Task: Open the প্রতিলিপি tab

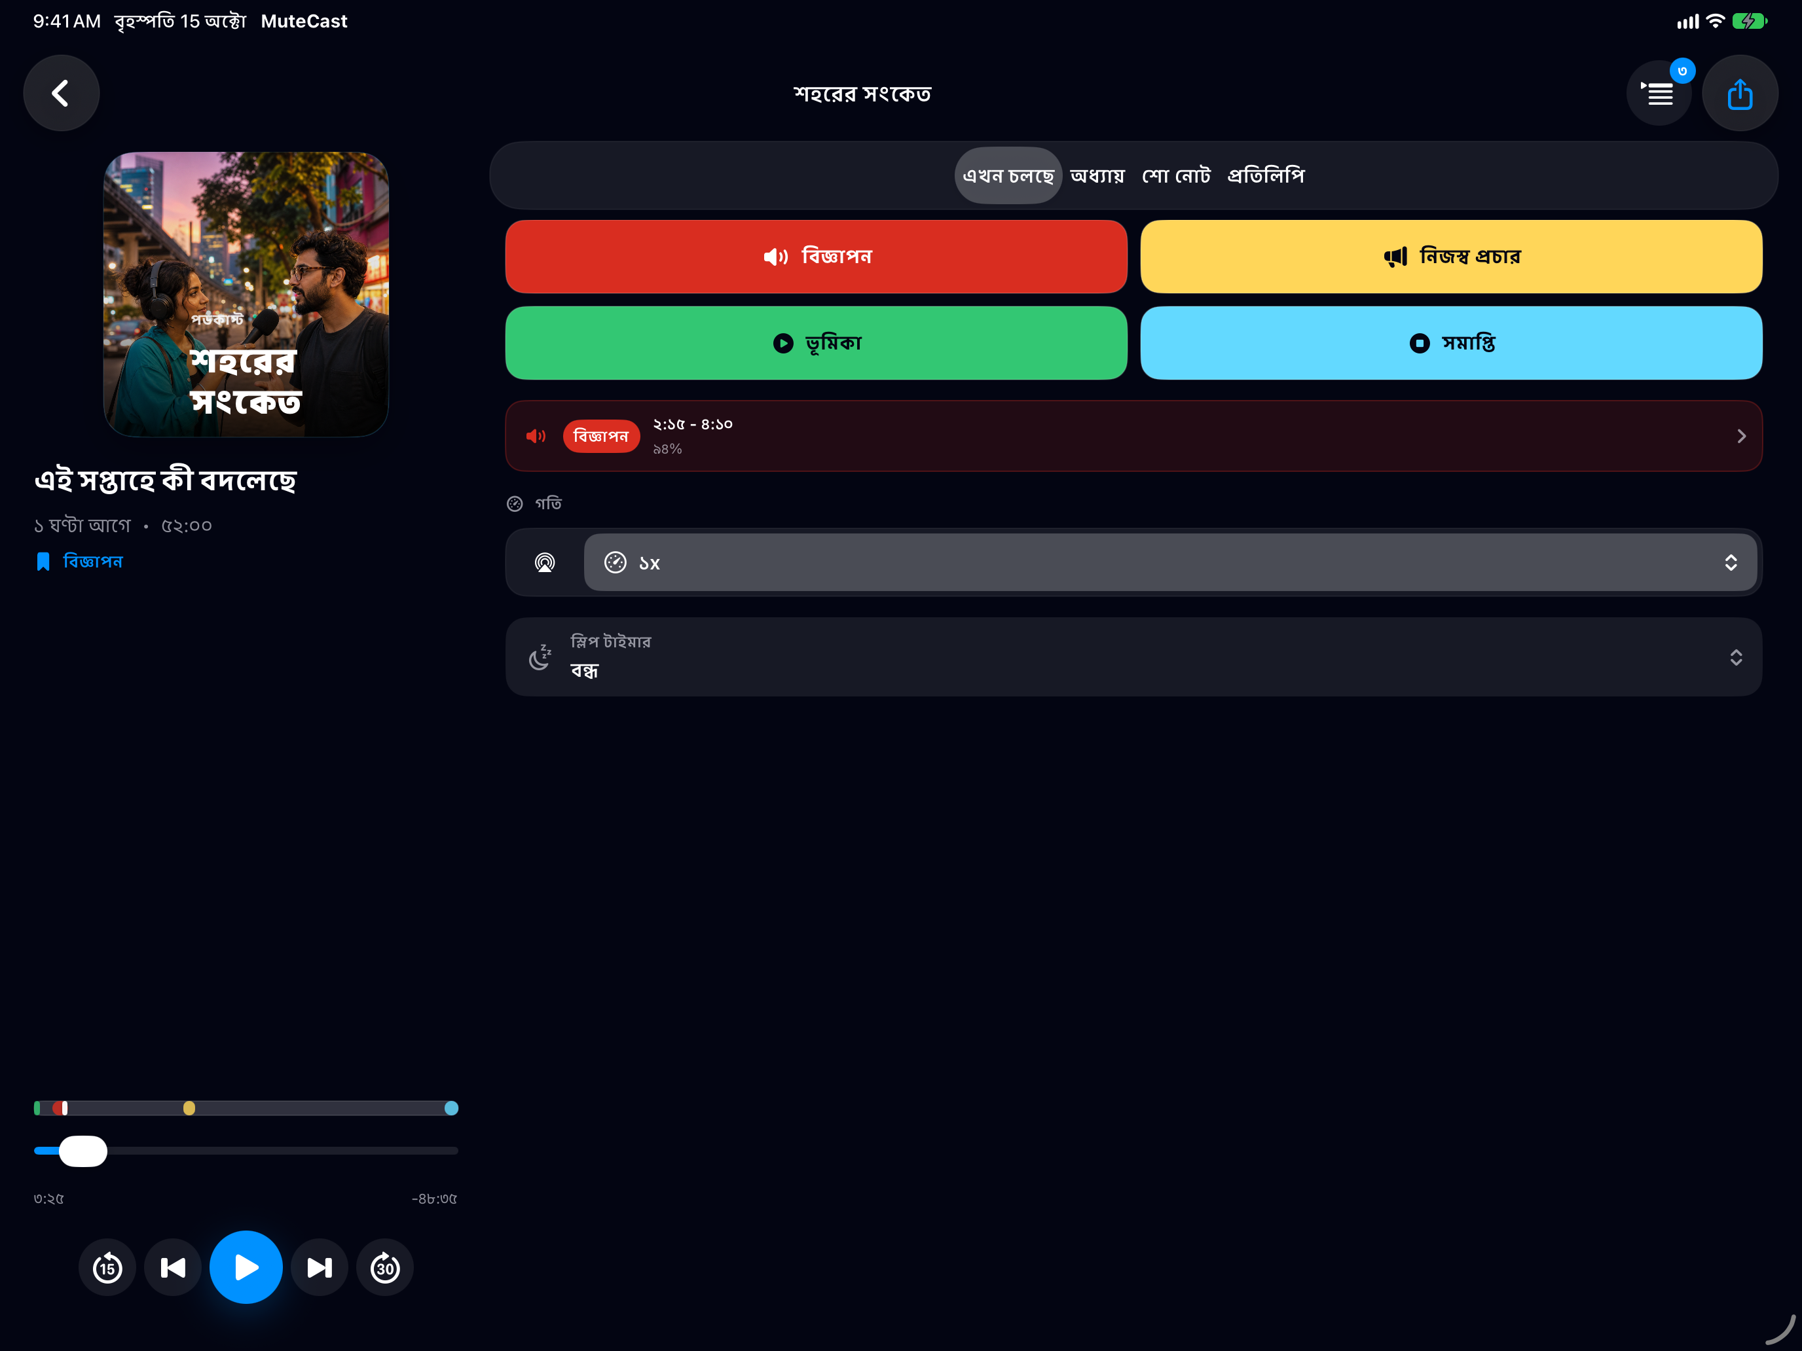Action: click(1266, 175)
